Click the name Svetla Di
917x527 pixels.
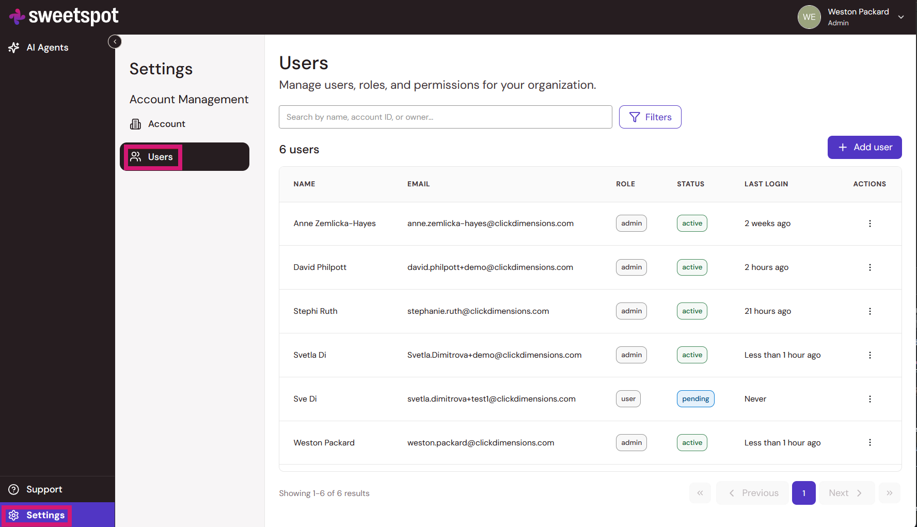(310, 355)
